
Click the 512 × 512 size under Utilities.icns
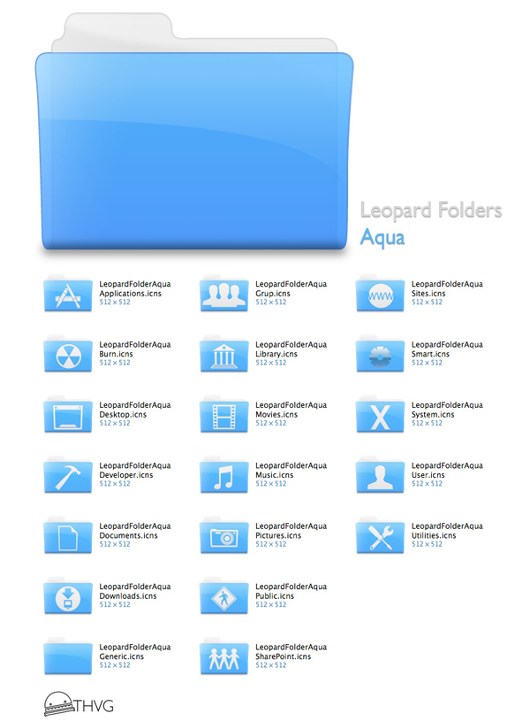428,544
